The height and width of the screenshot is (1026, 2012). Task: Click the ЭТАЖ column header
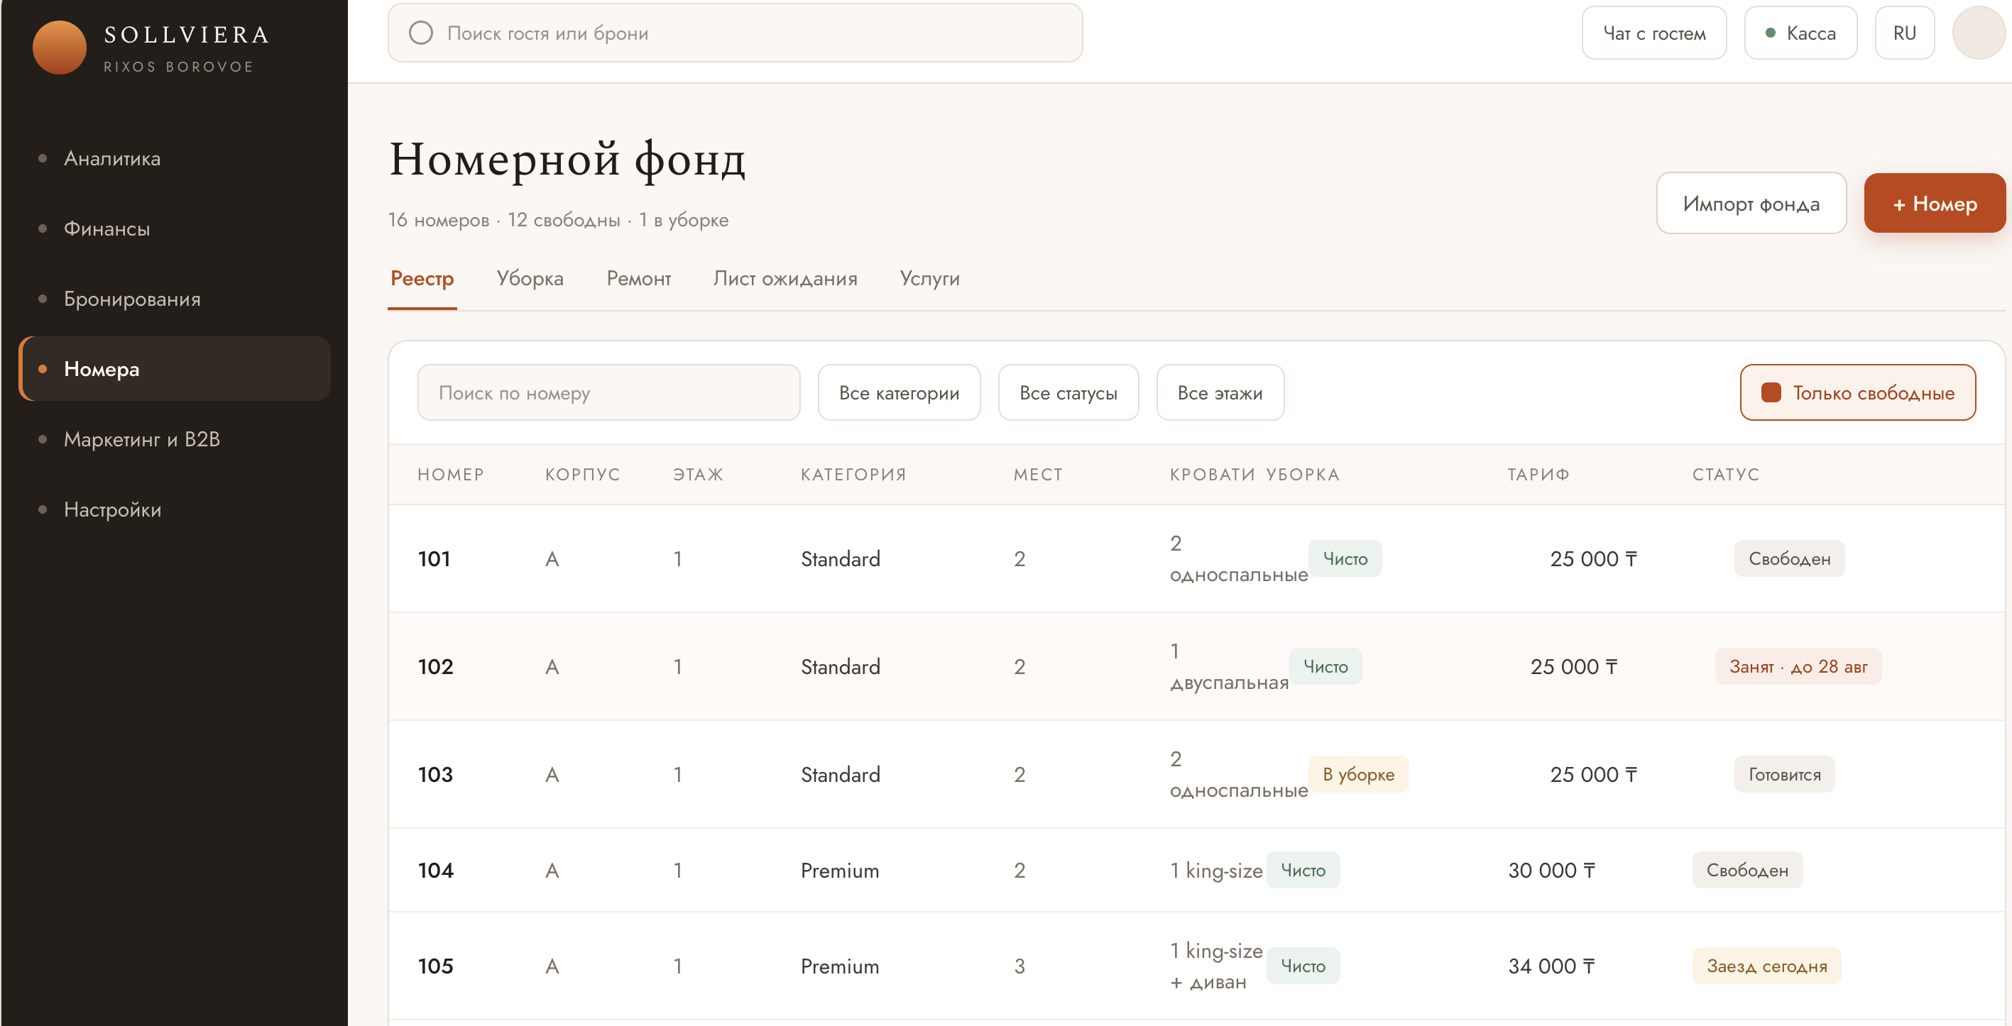point(697,475)
